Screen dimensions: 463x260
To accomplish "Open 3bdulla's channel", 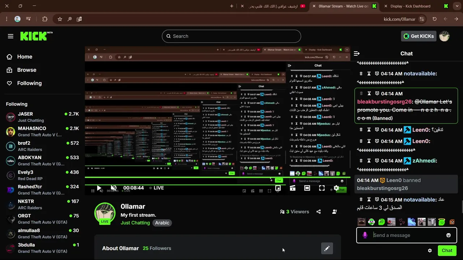I will click(x=43, y=248).
